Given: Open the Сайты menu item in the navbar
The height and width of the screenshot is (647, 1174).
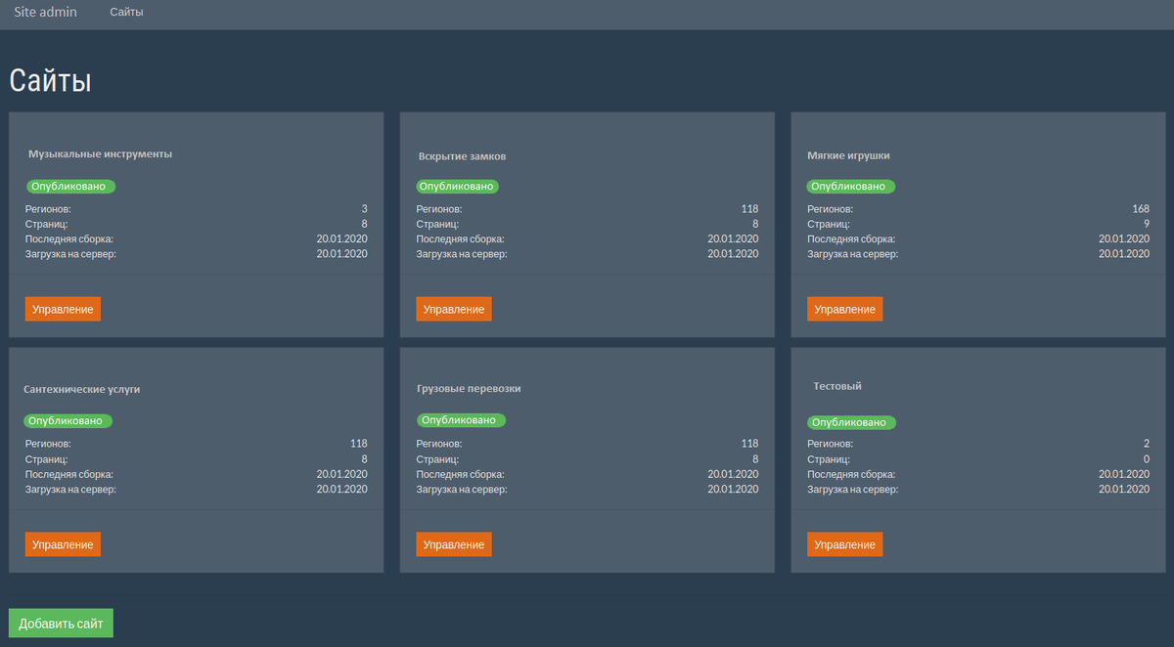Looking at the screenshot, I should [x=126, y=12].
